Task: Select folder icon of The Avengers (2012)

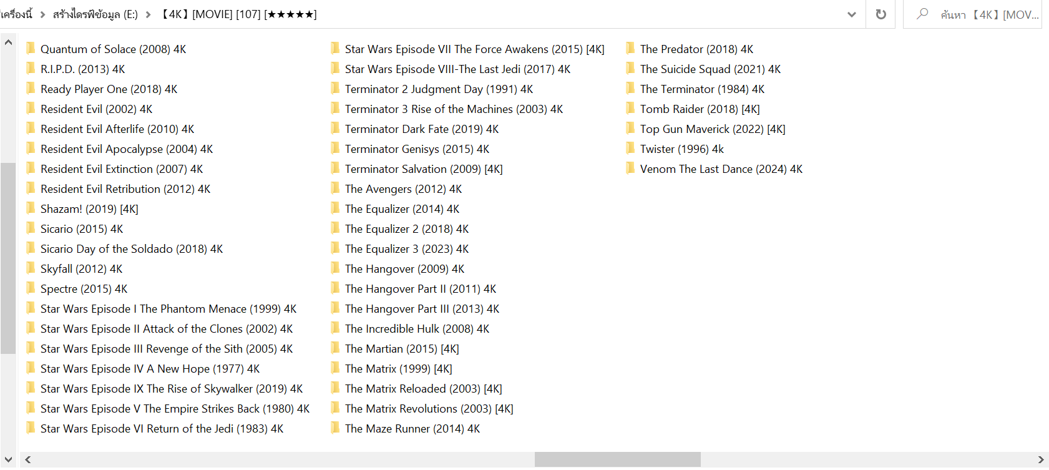Action: 335,188
